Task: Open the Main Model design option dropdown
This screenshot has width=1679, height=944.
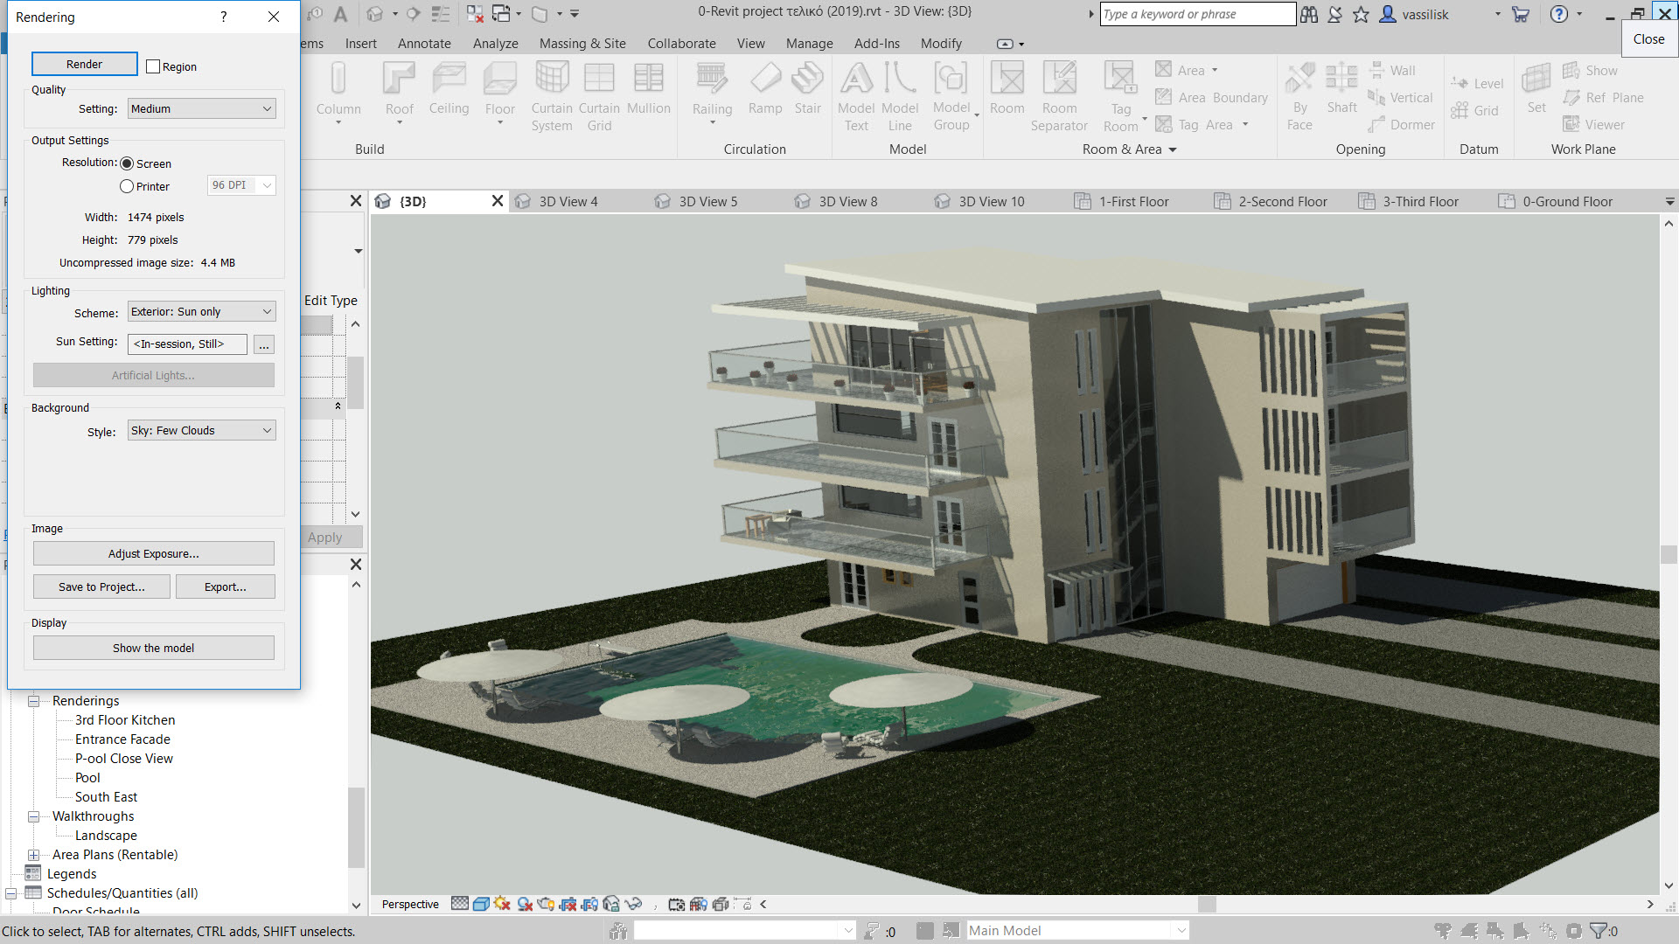Action: click(1077, 931)
